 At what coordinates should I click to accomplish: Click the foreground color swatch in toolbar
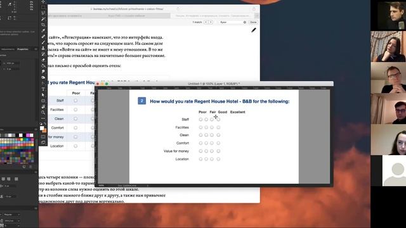point(42,128)
